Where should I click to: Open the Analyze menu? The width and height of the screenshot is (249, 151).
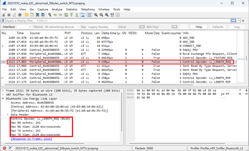(x=57, y=9)
